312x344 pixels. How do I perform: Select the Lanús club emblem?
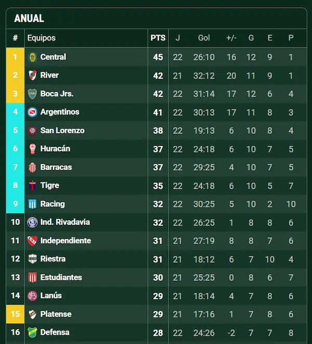[32, 296]
